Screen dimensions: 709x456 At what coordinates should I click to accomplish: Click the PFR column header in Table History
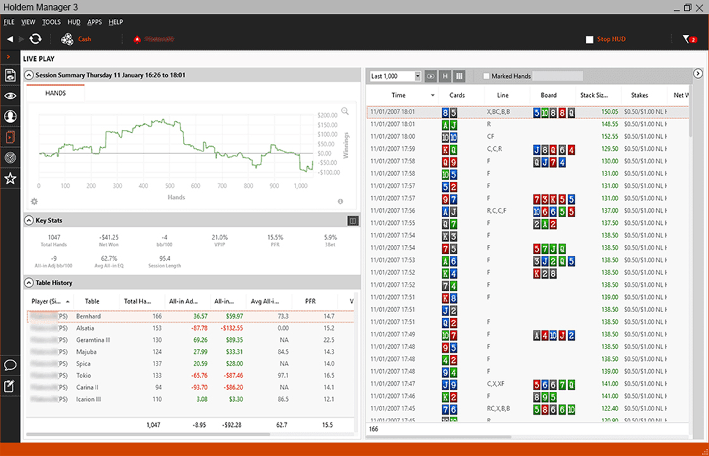tap(310, 301)
